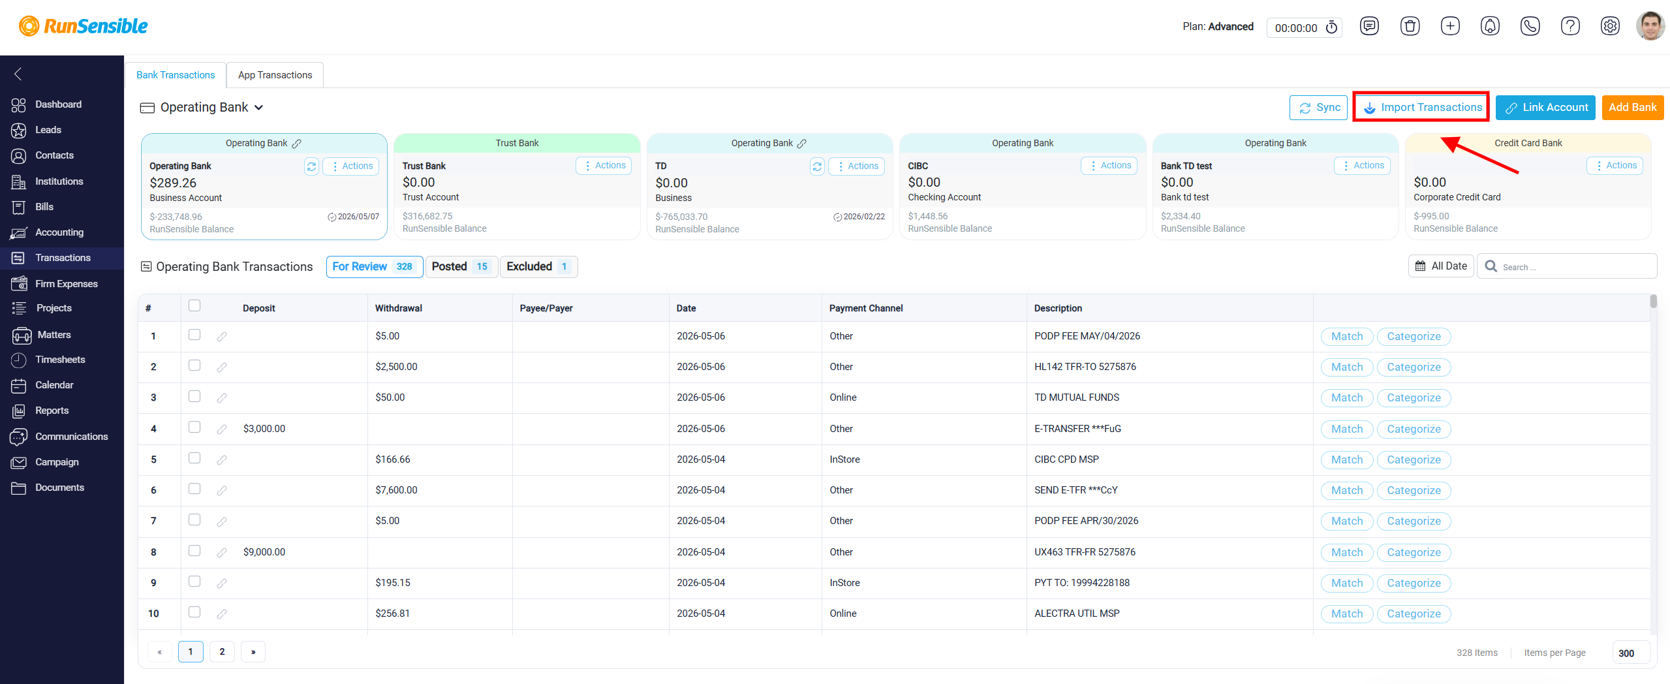The width and height of the screenshot is (1670, 684).
Task: Go to Dashboard in sidebar
Action: pyautogui.click(x=58, y=104)
